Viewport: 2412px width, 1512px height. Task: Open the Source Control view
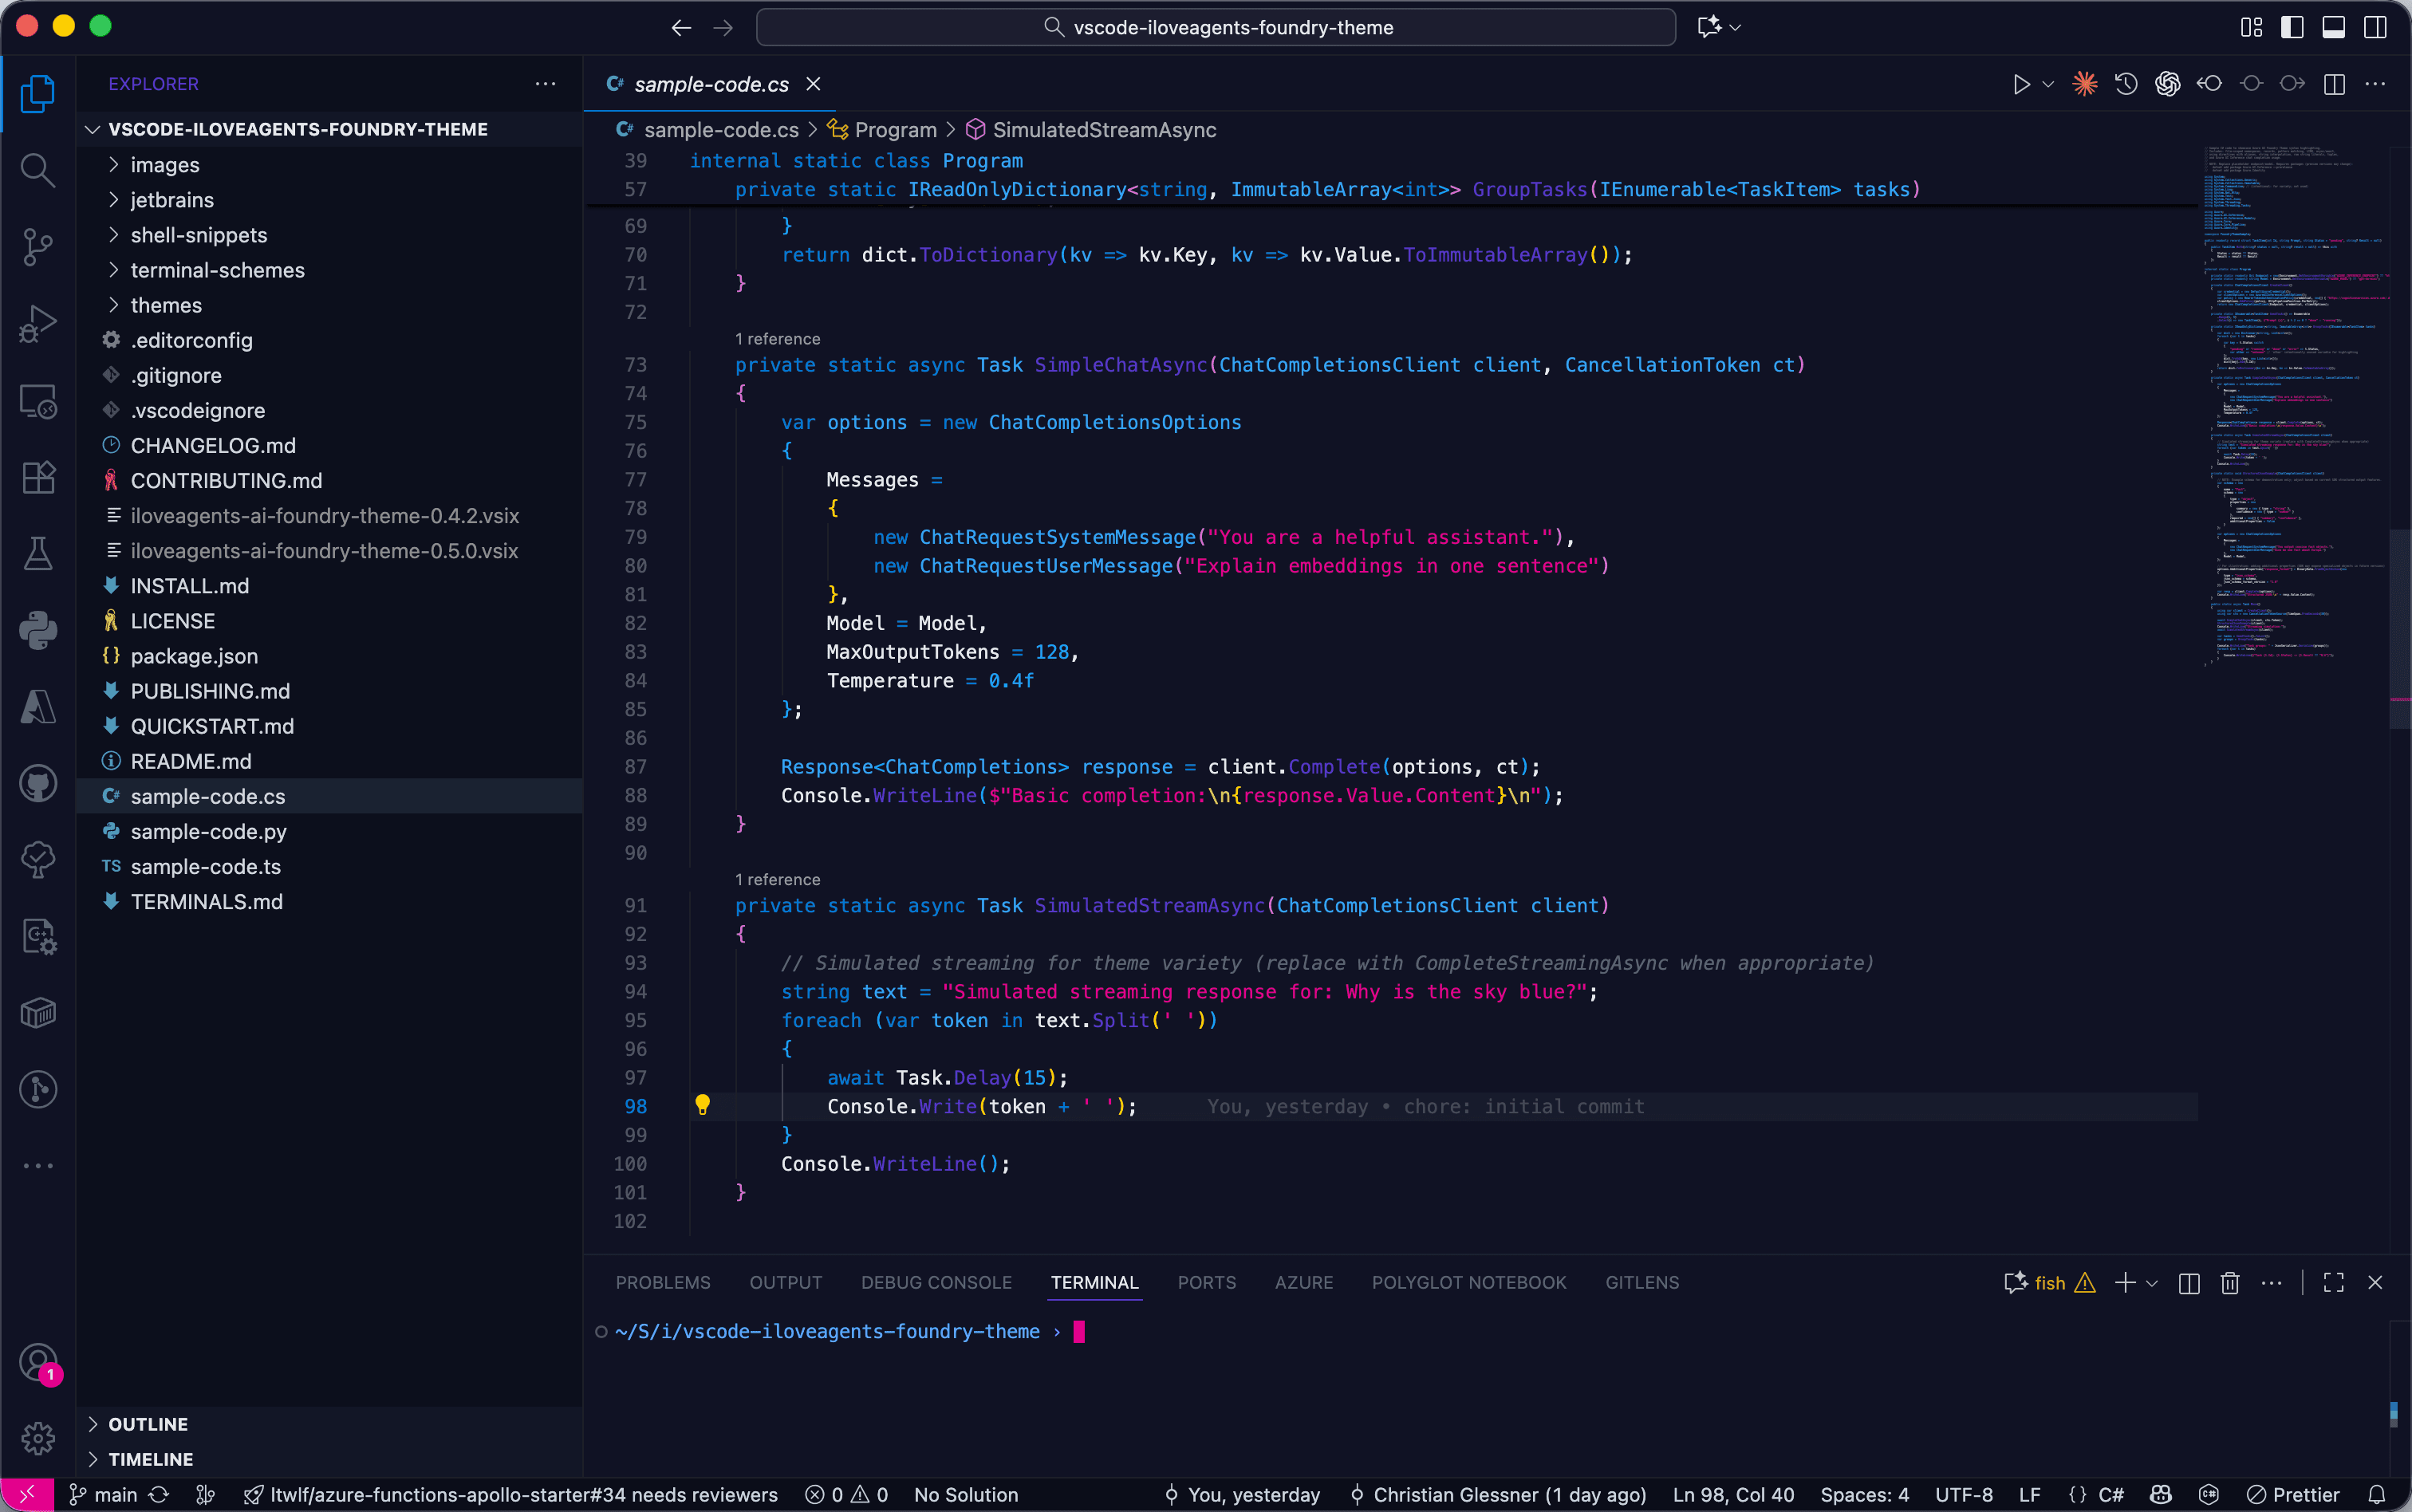coord(38,247)
